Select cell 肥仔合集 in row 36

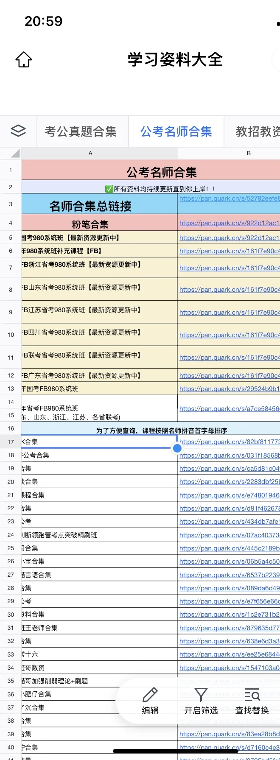coord(99,694)
